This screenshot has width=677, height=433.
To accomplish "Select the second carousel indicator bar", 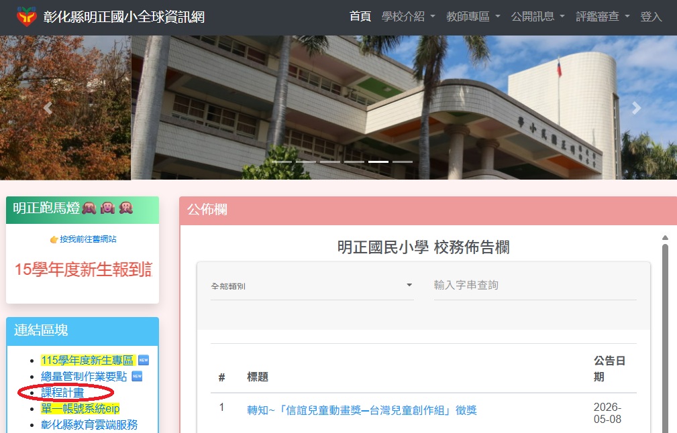I will coord(306,162).
